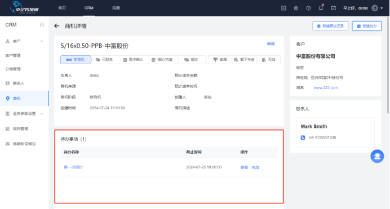Click customer name 中富股份有限公司
390x209 pixels.
[x=316, y=56]
